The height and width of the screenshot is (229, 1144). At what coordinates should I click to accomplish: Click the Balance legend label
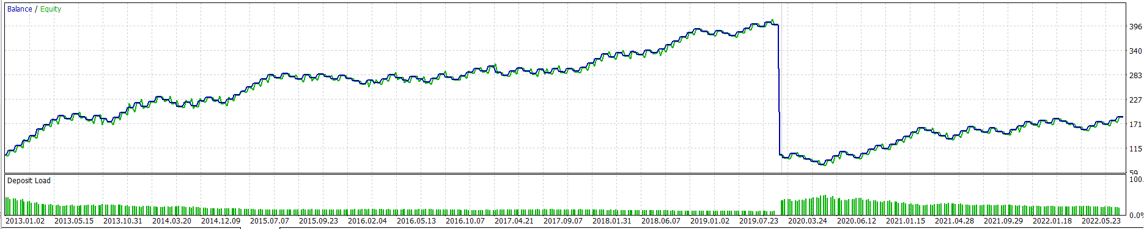(20, 9)
